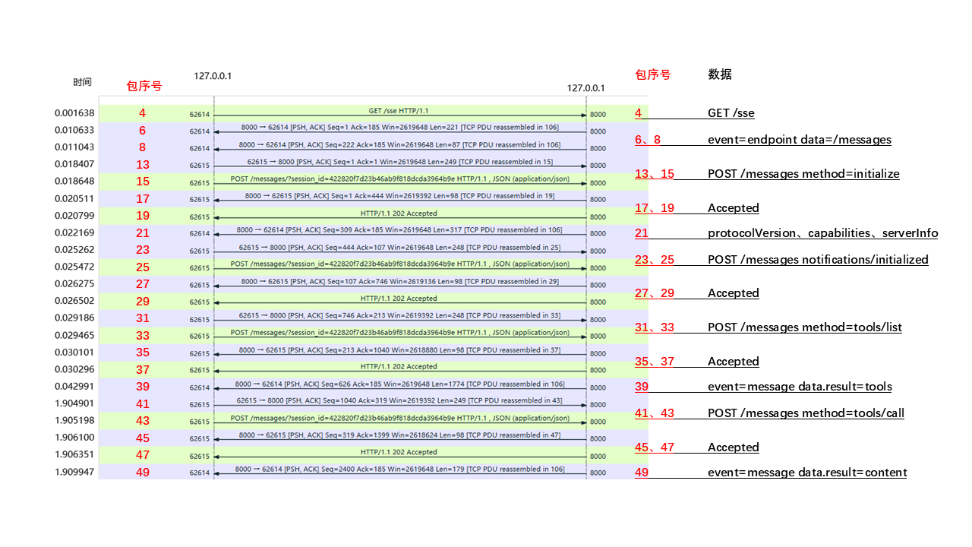Click 'POST /messages method=tools/call' entry
The width and height of the screenshot is (972, 547).
pyautogui.click(x=806, y=413)
